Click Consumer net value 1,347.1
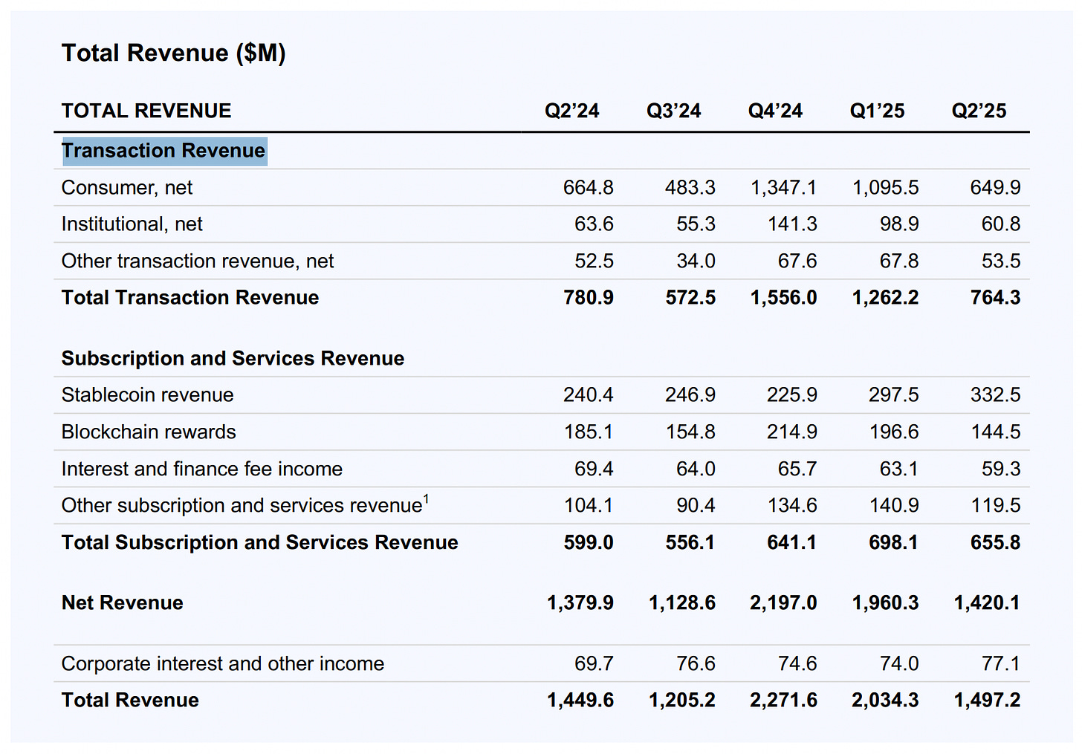Screen dimensions: 1082x754 (784, 188)
